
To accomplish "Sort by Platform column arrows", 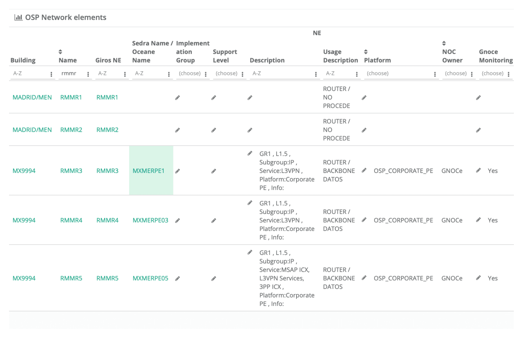I will click(366, 52).
